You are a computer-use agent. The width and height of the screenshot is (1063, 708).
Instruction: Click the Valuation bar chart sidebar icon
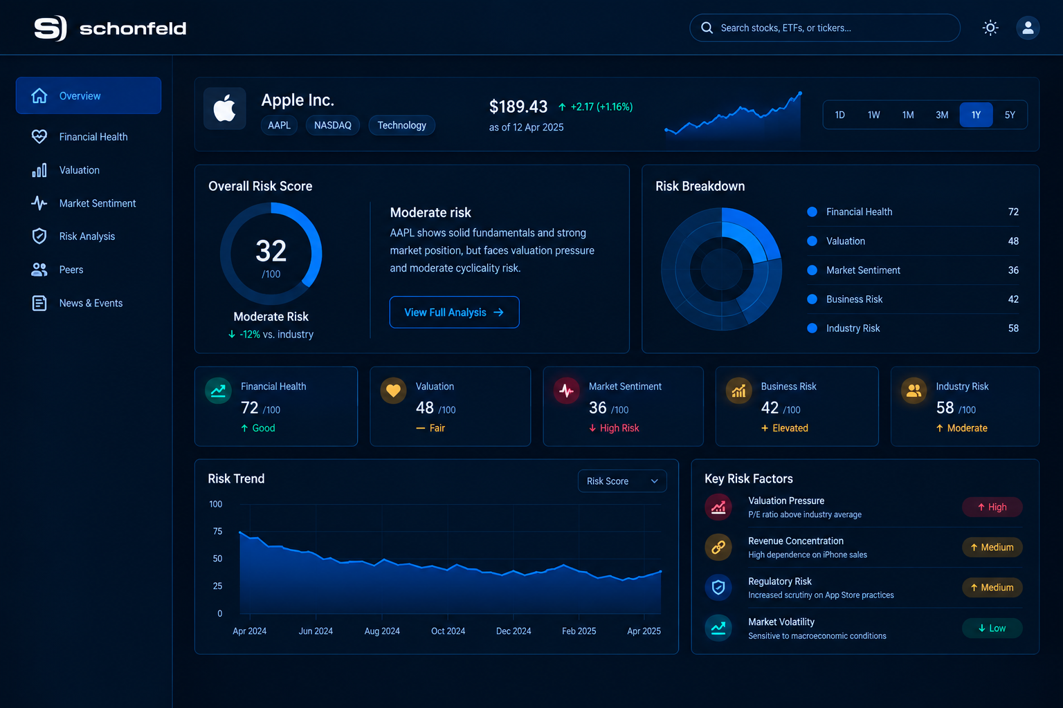[x=39, y=170]
